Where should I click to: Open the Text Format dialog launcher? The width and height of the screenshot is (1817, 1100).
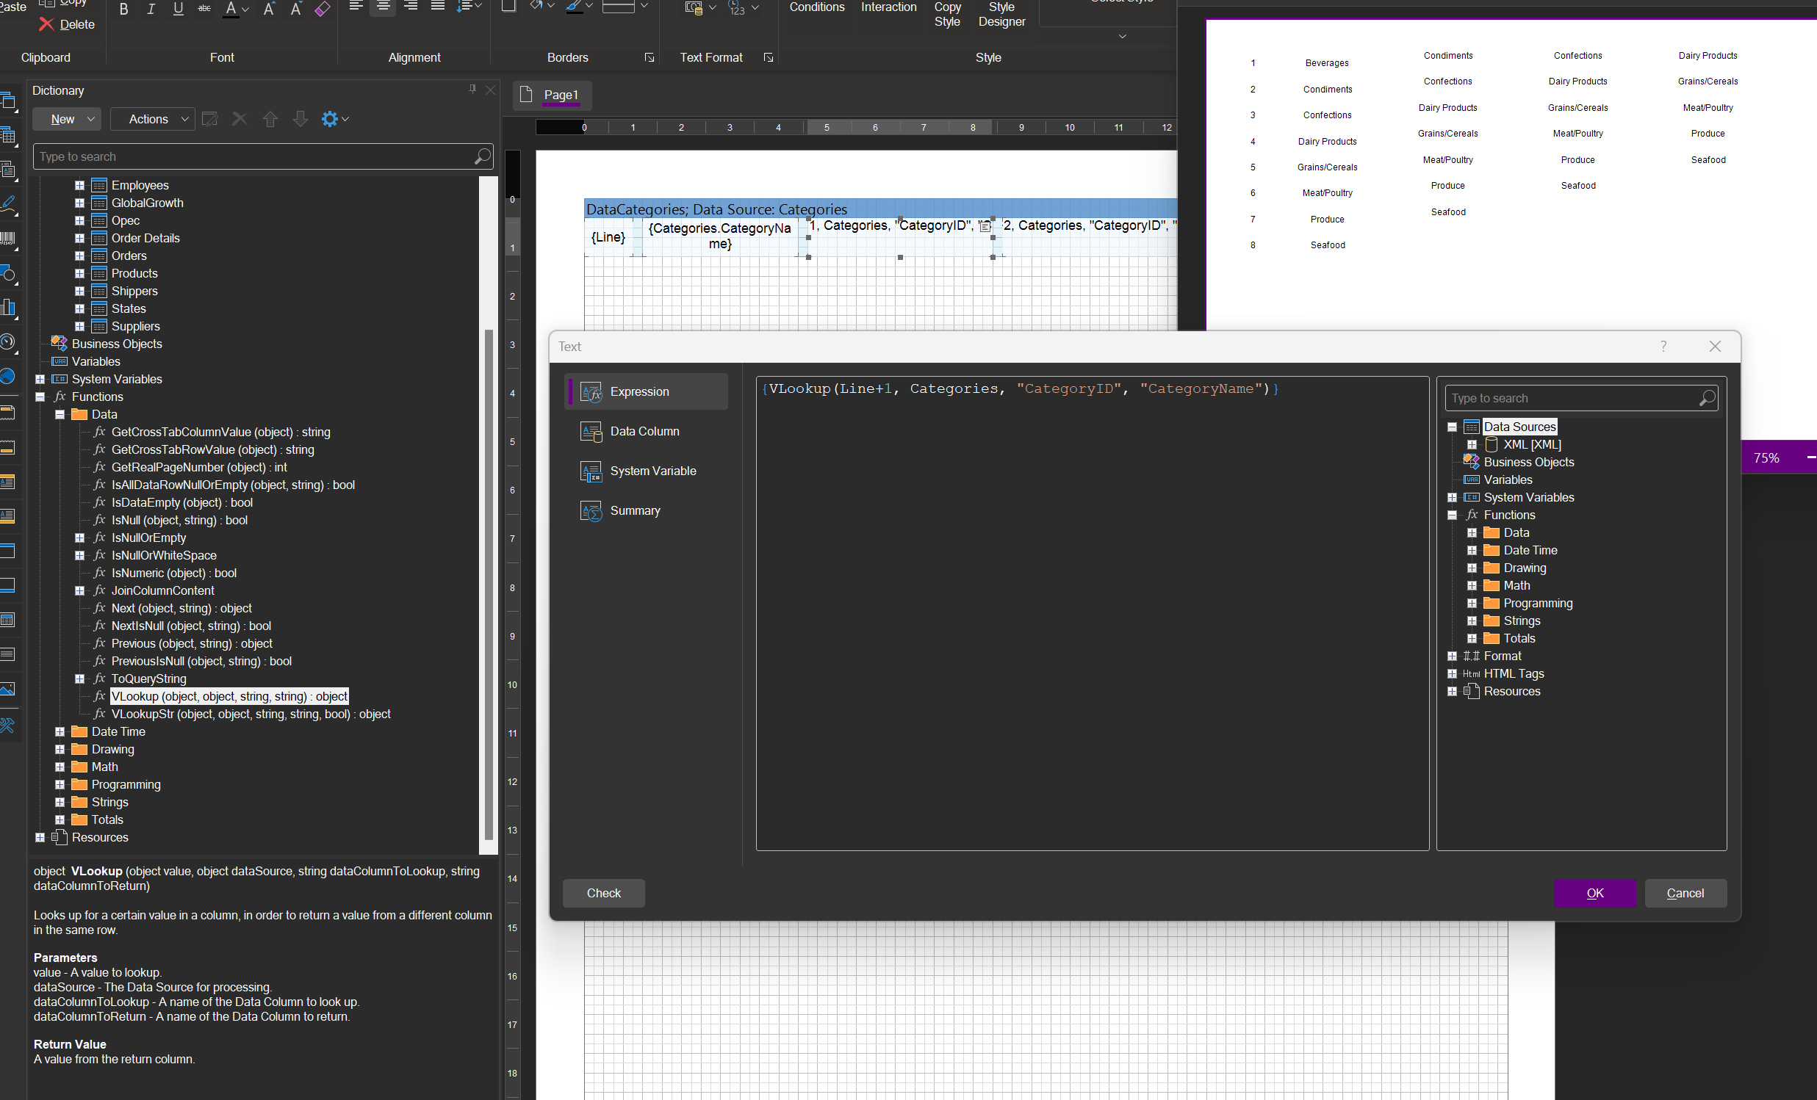click(769, 57)
